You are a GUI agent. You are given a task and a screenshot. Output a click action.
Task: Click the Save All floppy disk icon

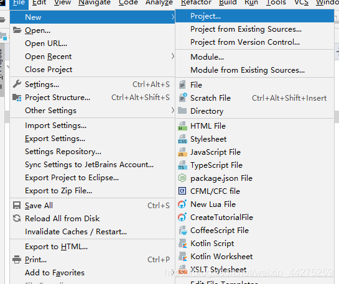pyautogui.click(x=17, y=205)
